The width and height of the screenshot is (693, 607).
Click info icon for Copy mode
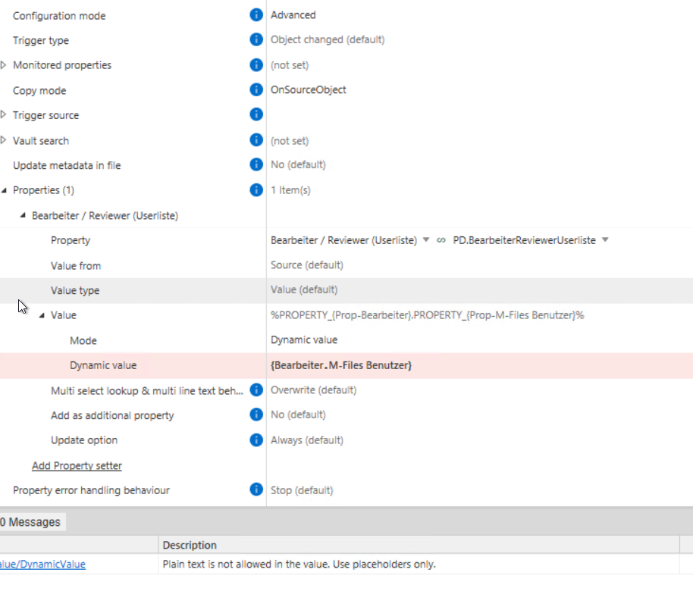click(x=256, y=89)
